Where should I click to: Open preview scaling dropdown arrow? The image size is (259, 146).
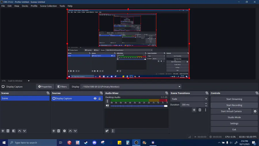28,81
